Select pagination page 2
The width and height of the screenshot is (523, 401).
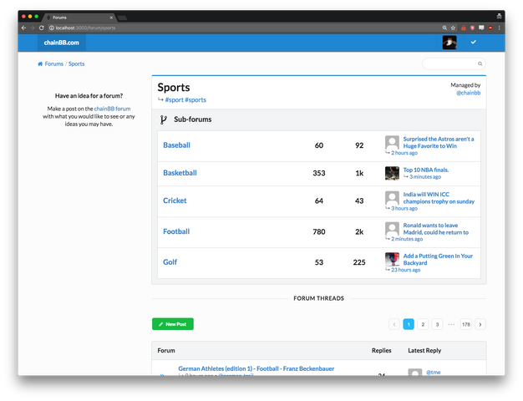pyautogui.click(x=423, y=324)
